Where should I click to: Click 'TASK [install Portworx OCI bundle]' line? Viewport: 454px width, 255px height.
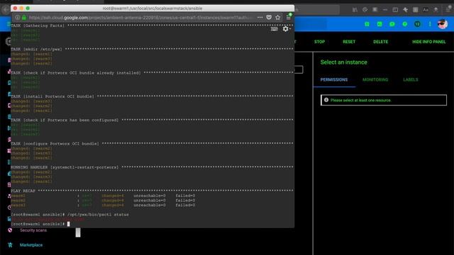pos(52,96)
